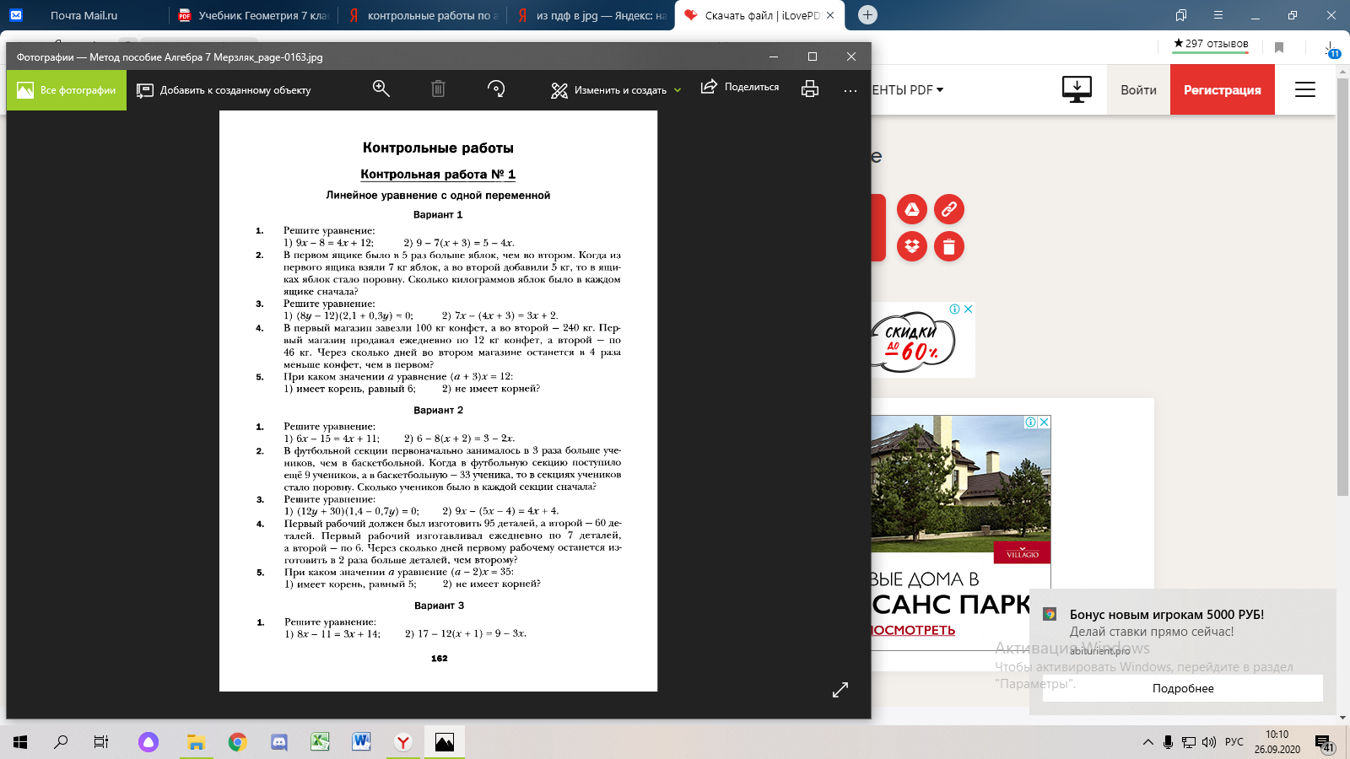This screenshot has width=1350, height=759.
Task: Enter fullscreen with diagonal arrows icon
Action: tap(840, 690)
